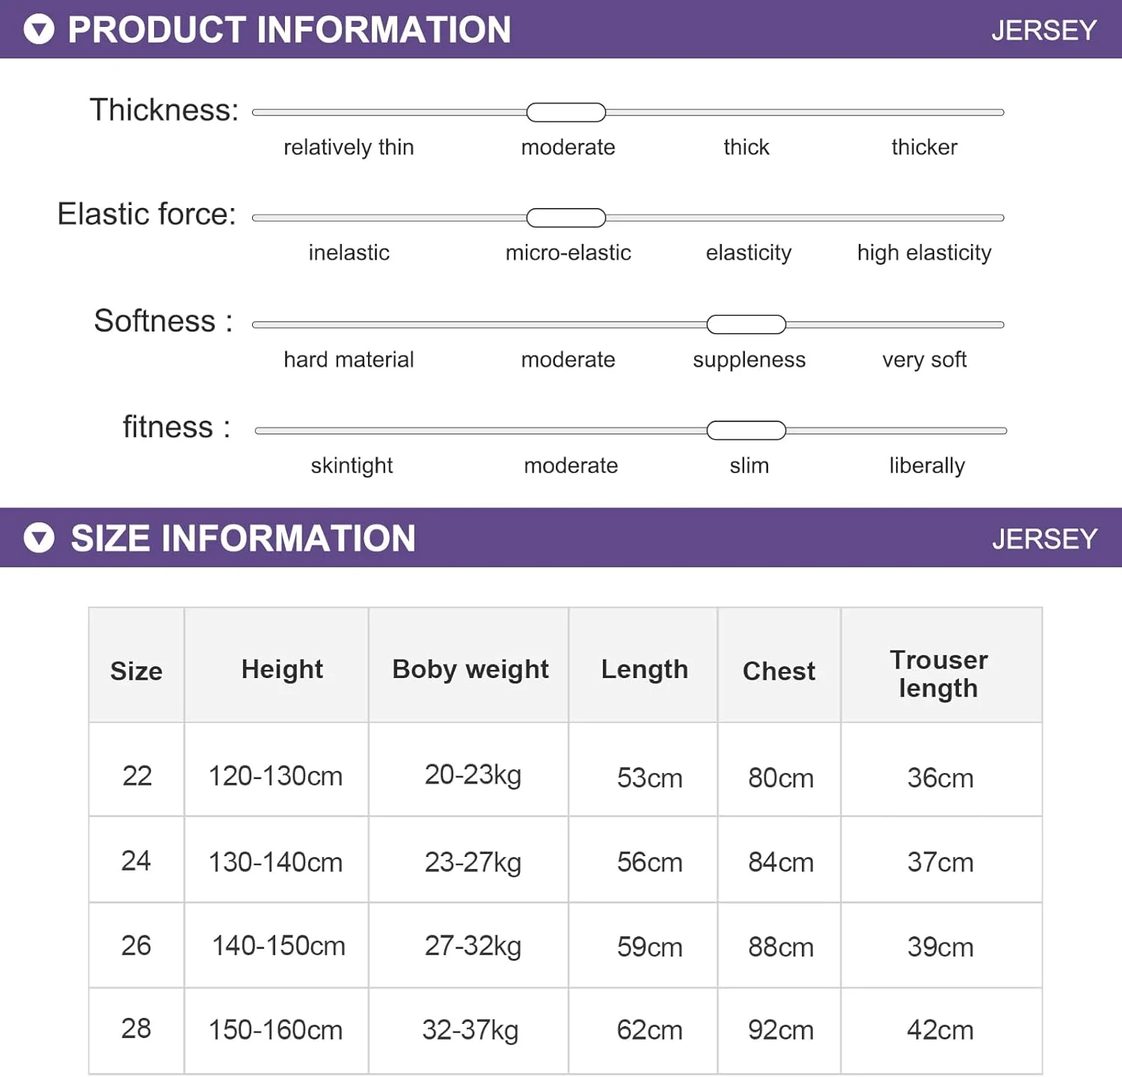
Task: Select the 'very soft' softness label
Action: pyautogui.click(x=924, y=360)
